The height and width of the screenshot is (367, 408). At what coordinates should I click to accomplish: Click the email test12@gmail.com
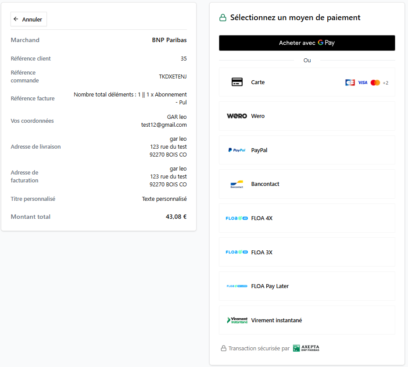(164, 125)
